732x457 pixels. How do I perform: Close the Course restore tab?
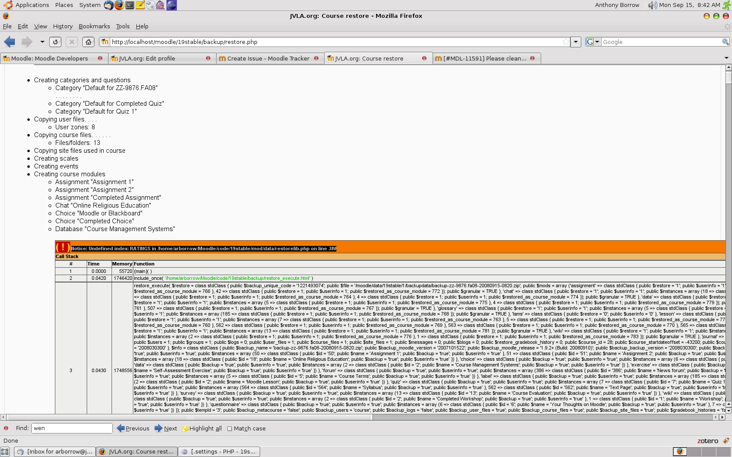pos(424,58)
